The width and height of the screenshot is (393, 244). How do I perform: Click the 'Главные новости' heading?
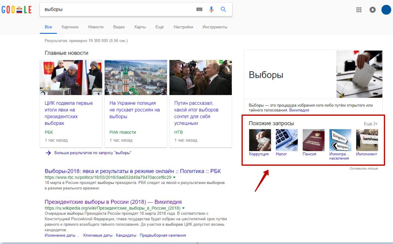pyautogui.click(x=66, y=53)
